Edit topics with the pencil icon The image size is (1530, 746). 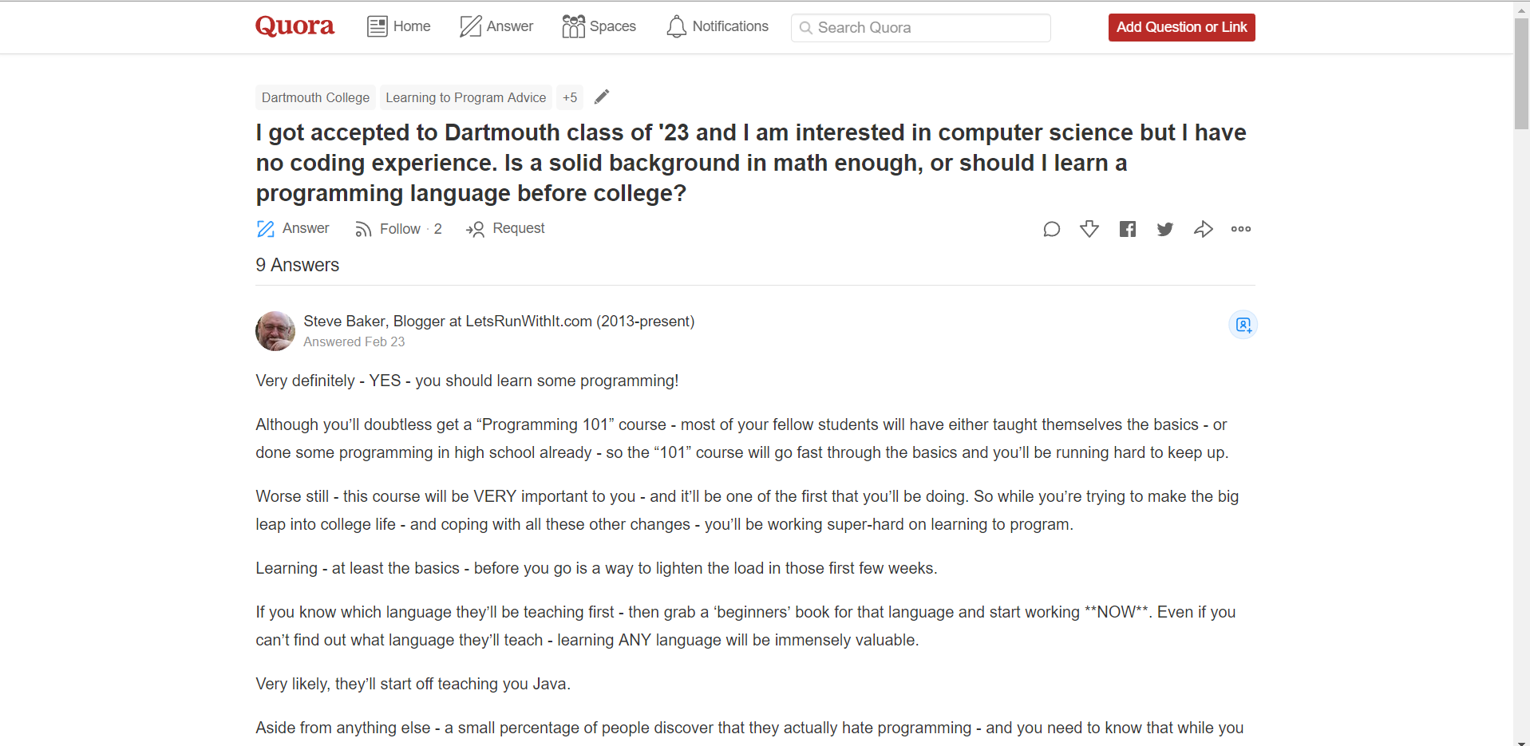pyautogui.click(x=602, y=97)
